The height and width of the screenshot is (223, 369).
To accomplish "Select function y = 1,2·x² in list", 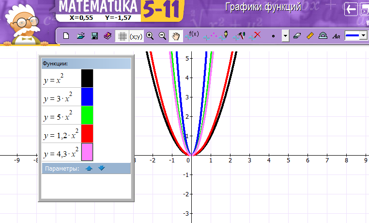I will click(x=61, y=134).
